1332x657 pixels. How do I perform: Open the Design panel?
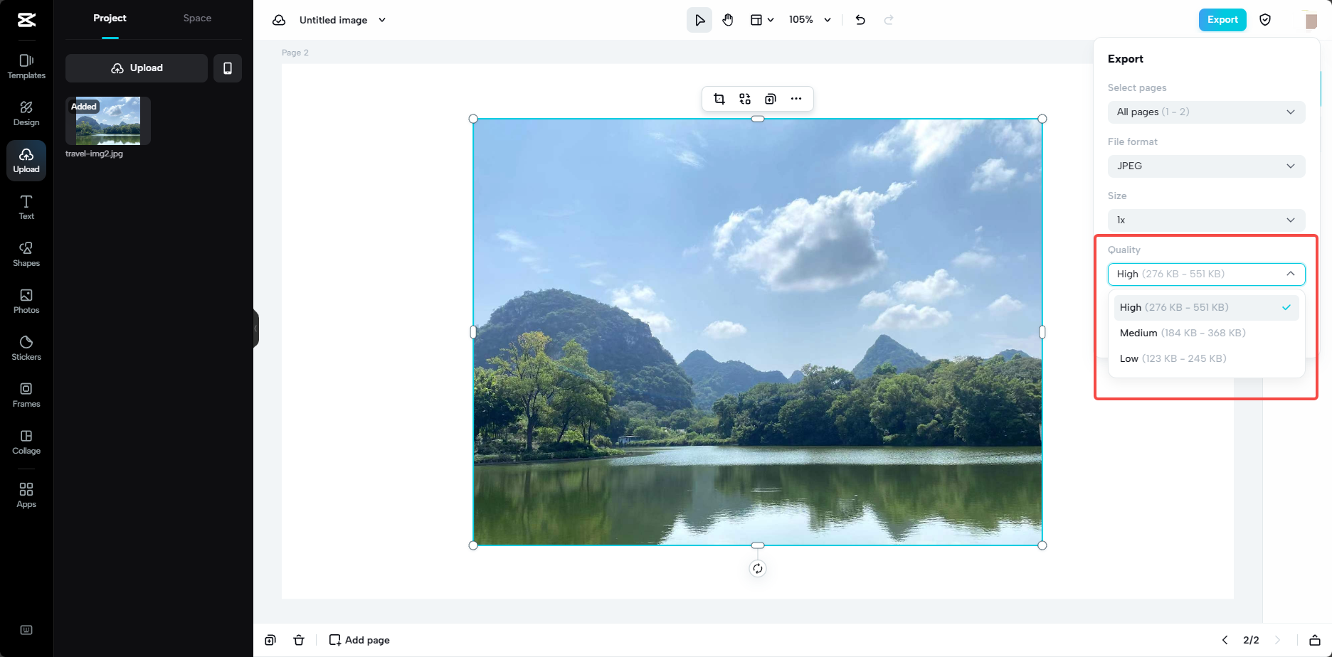[26, 114]
